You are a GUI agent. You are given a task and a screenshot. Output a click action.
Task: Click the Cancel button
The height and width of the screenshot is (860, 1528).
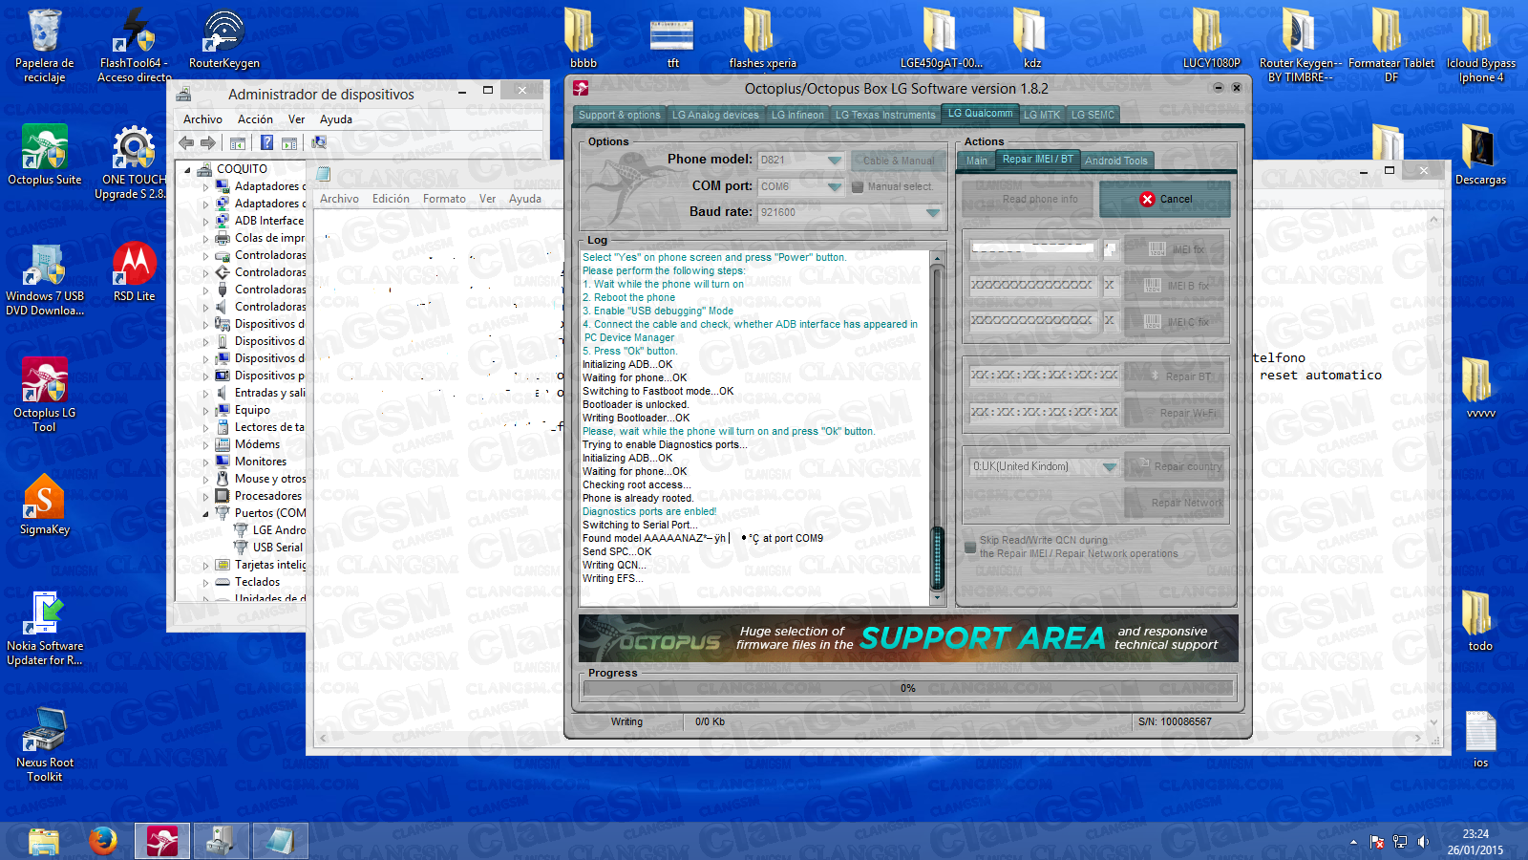click(1165, 199)
